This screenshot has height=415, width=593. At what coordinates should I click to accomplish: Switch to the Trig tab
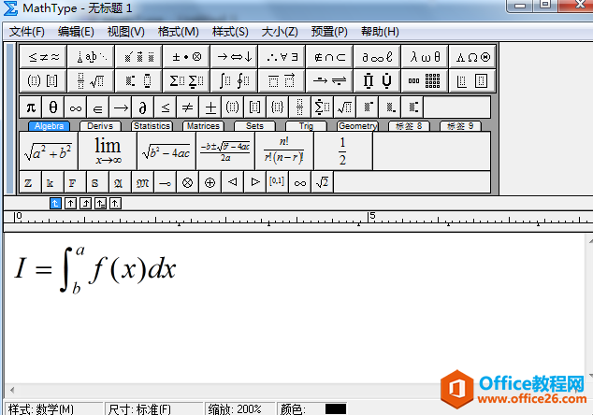coord(306,126)
